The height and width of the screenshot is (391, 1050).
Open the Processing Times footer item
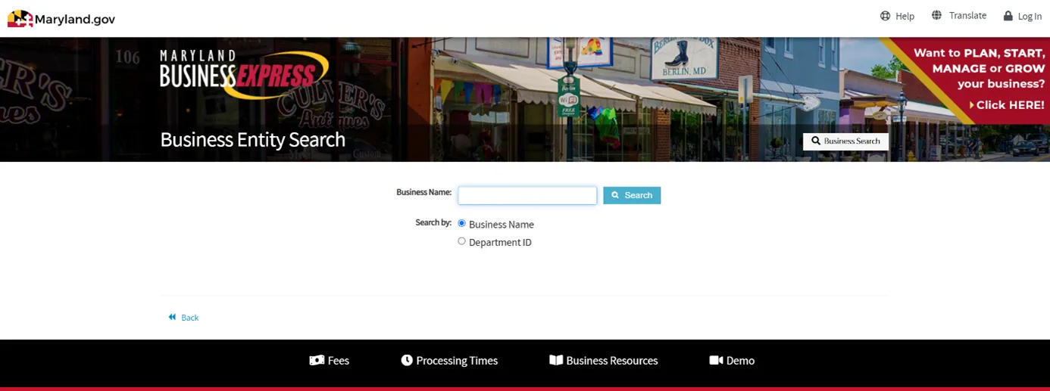[449, 361]
